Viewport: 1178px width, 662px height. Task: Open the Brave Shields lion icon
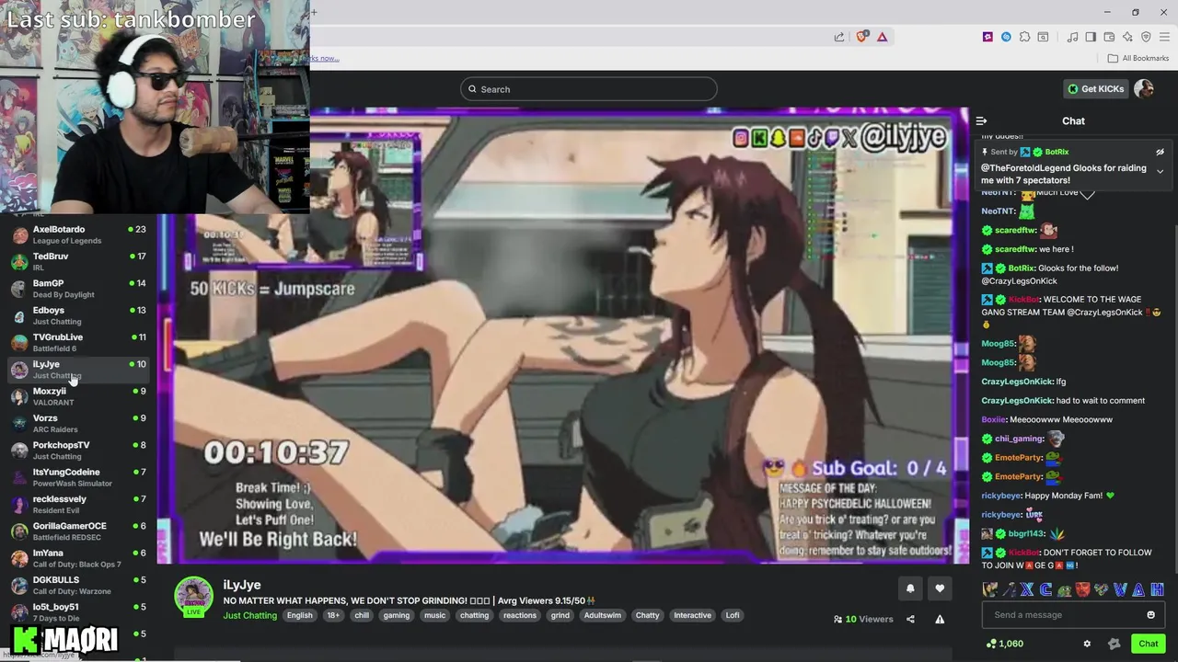tap(862, 37)
